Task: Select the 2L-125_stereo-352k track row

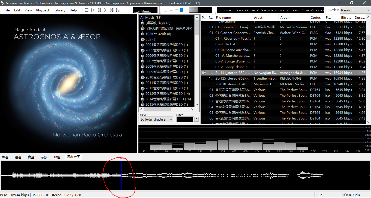Action: pyautogui.click(x=233, y=78)
